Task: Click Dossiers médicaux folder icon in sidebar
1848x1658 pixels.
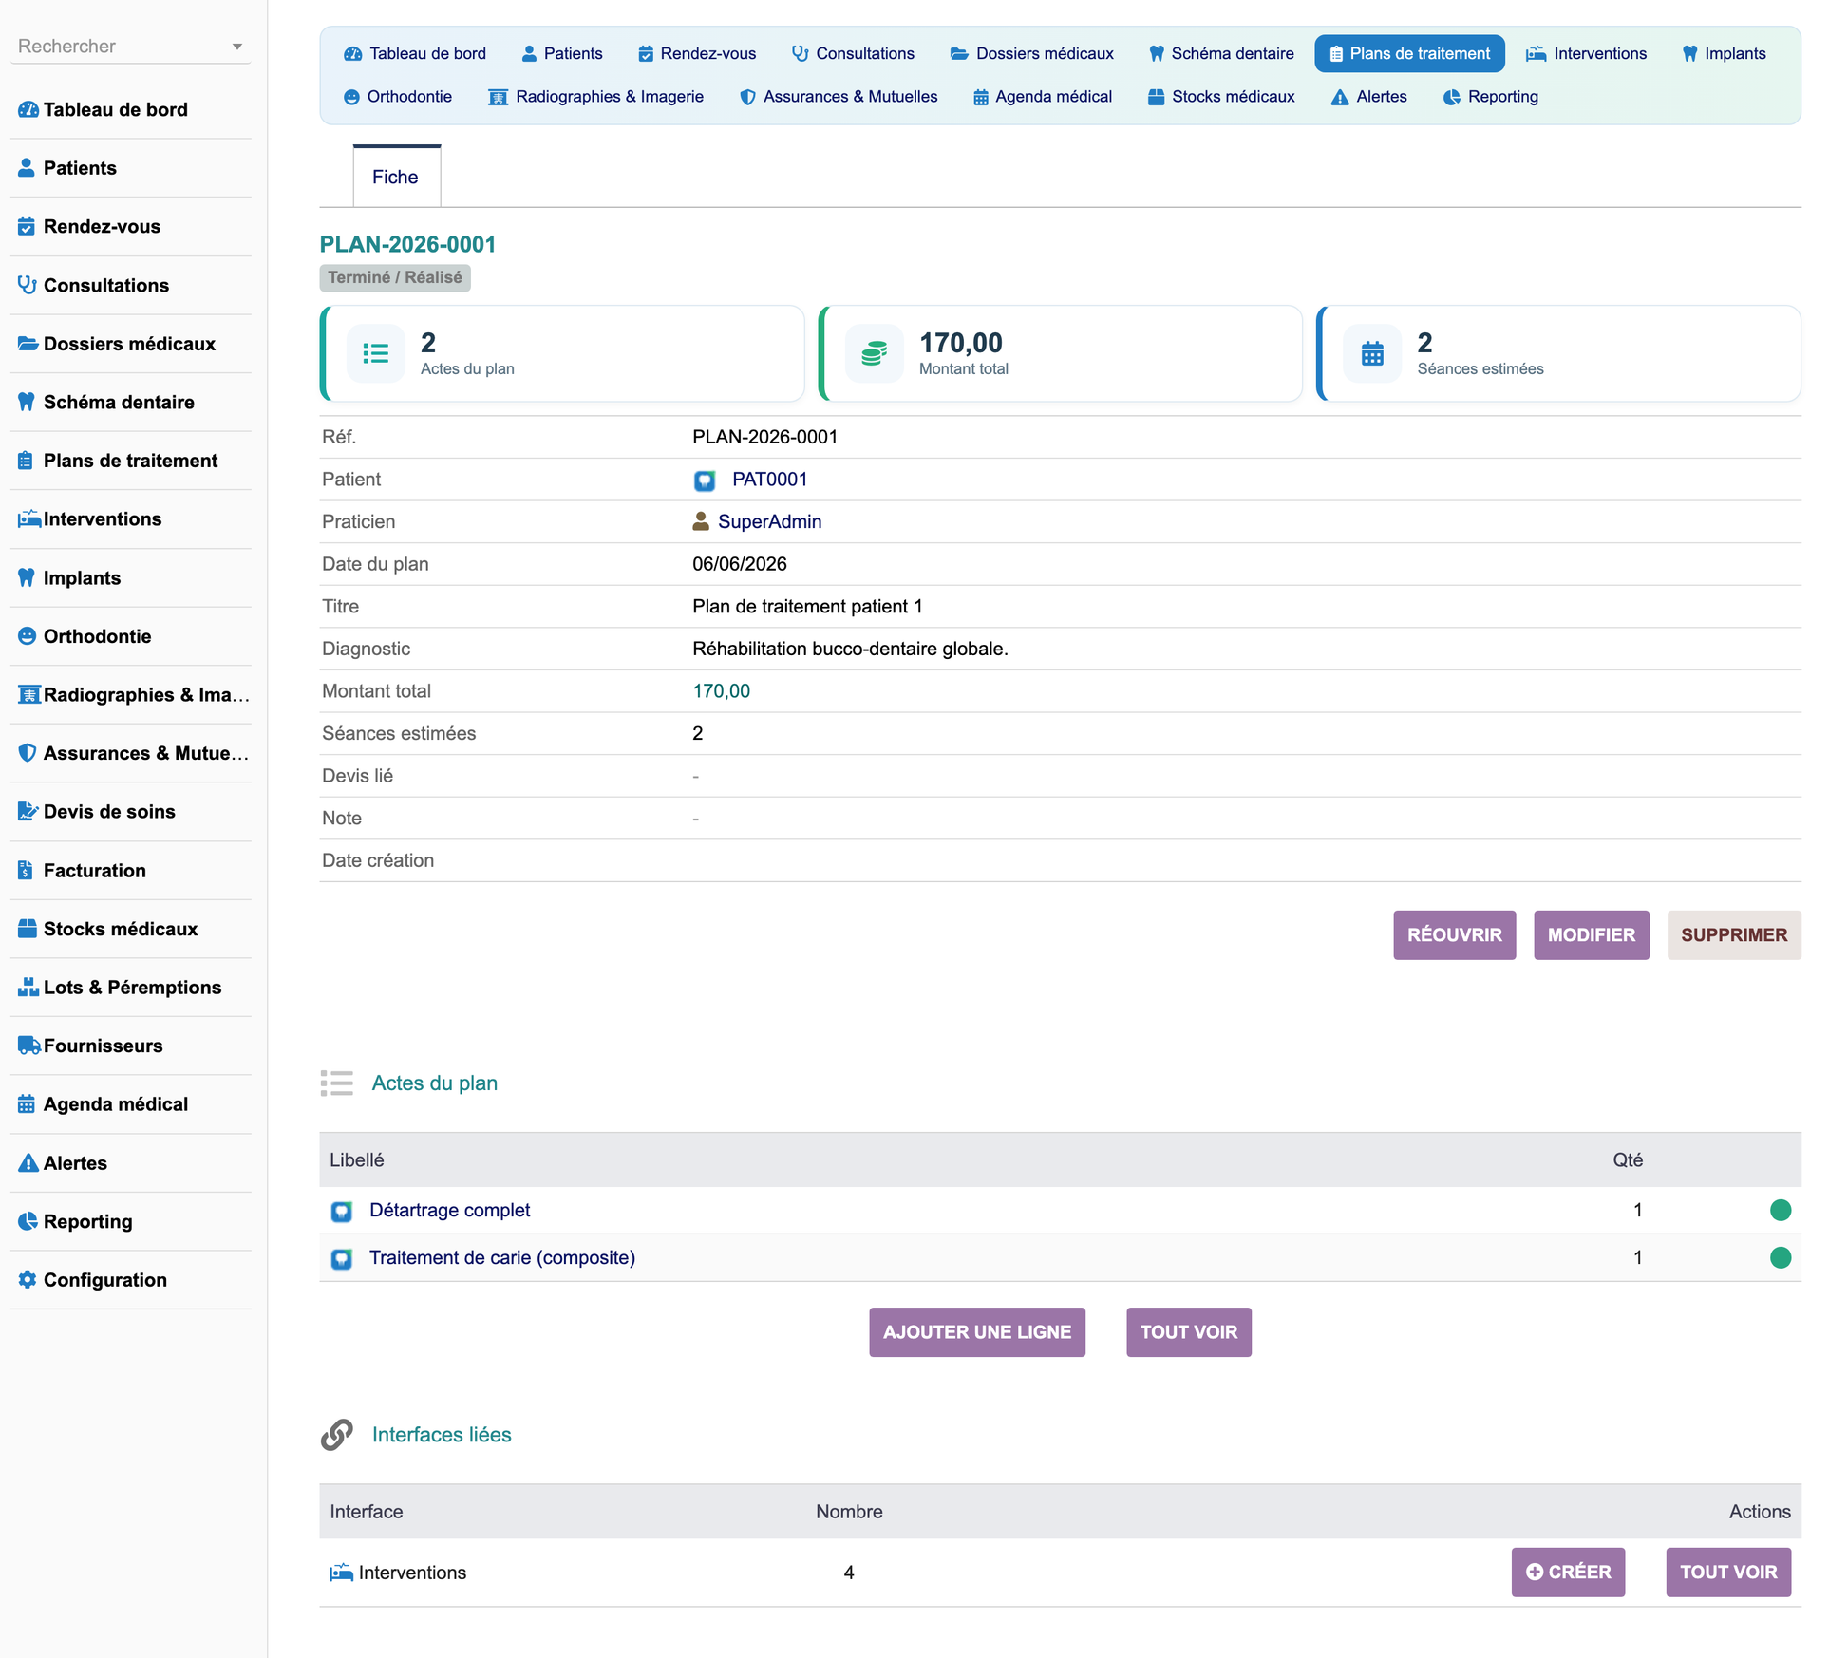Action: [28, 344]
